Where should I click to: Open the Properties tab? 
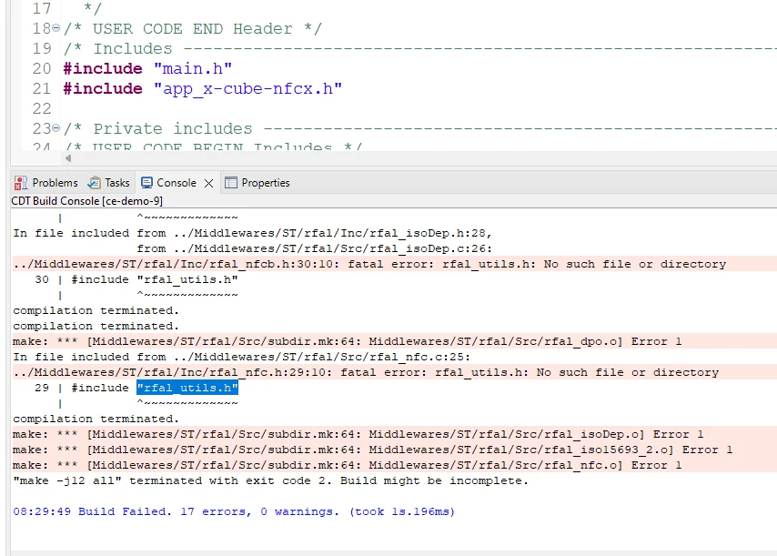[257, 183]
